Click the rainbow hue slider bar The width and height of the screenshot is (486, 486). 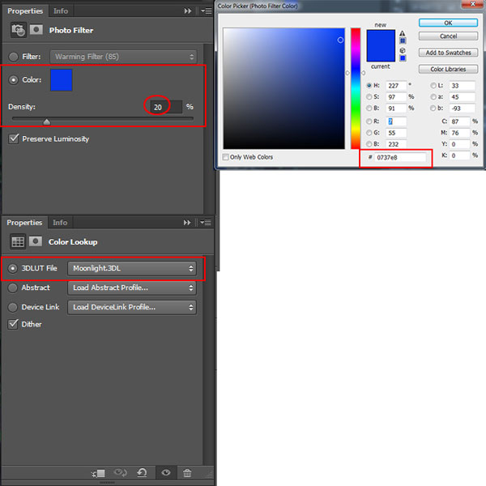tap(356, 88)
